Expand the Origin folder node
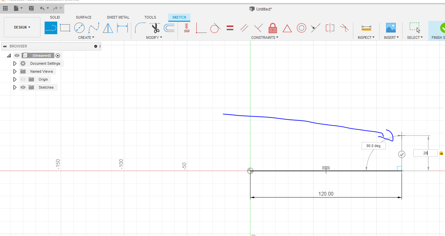This screenshot has width=445, height=236. click(15, 79)
